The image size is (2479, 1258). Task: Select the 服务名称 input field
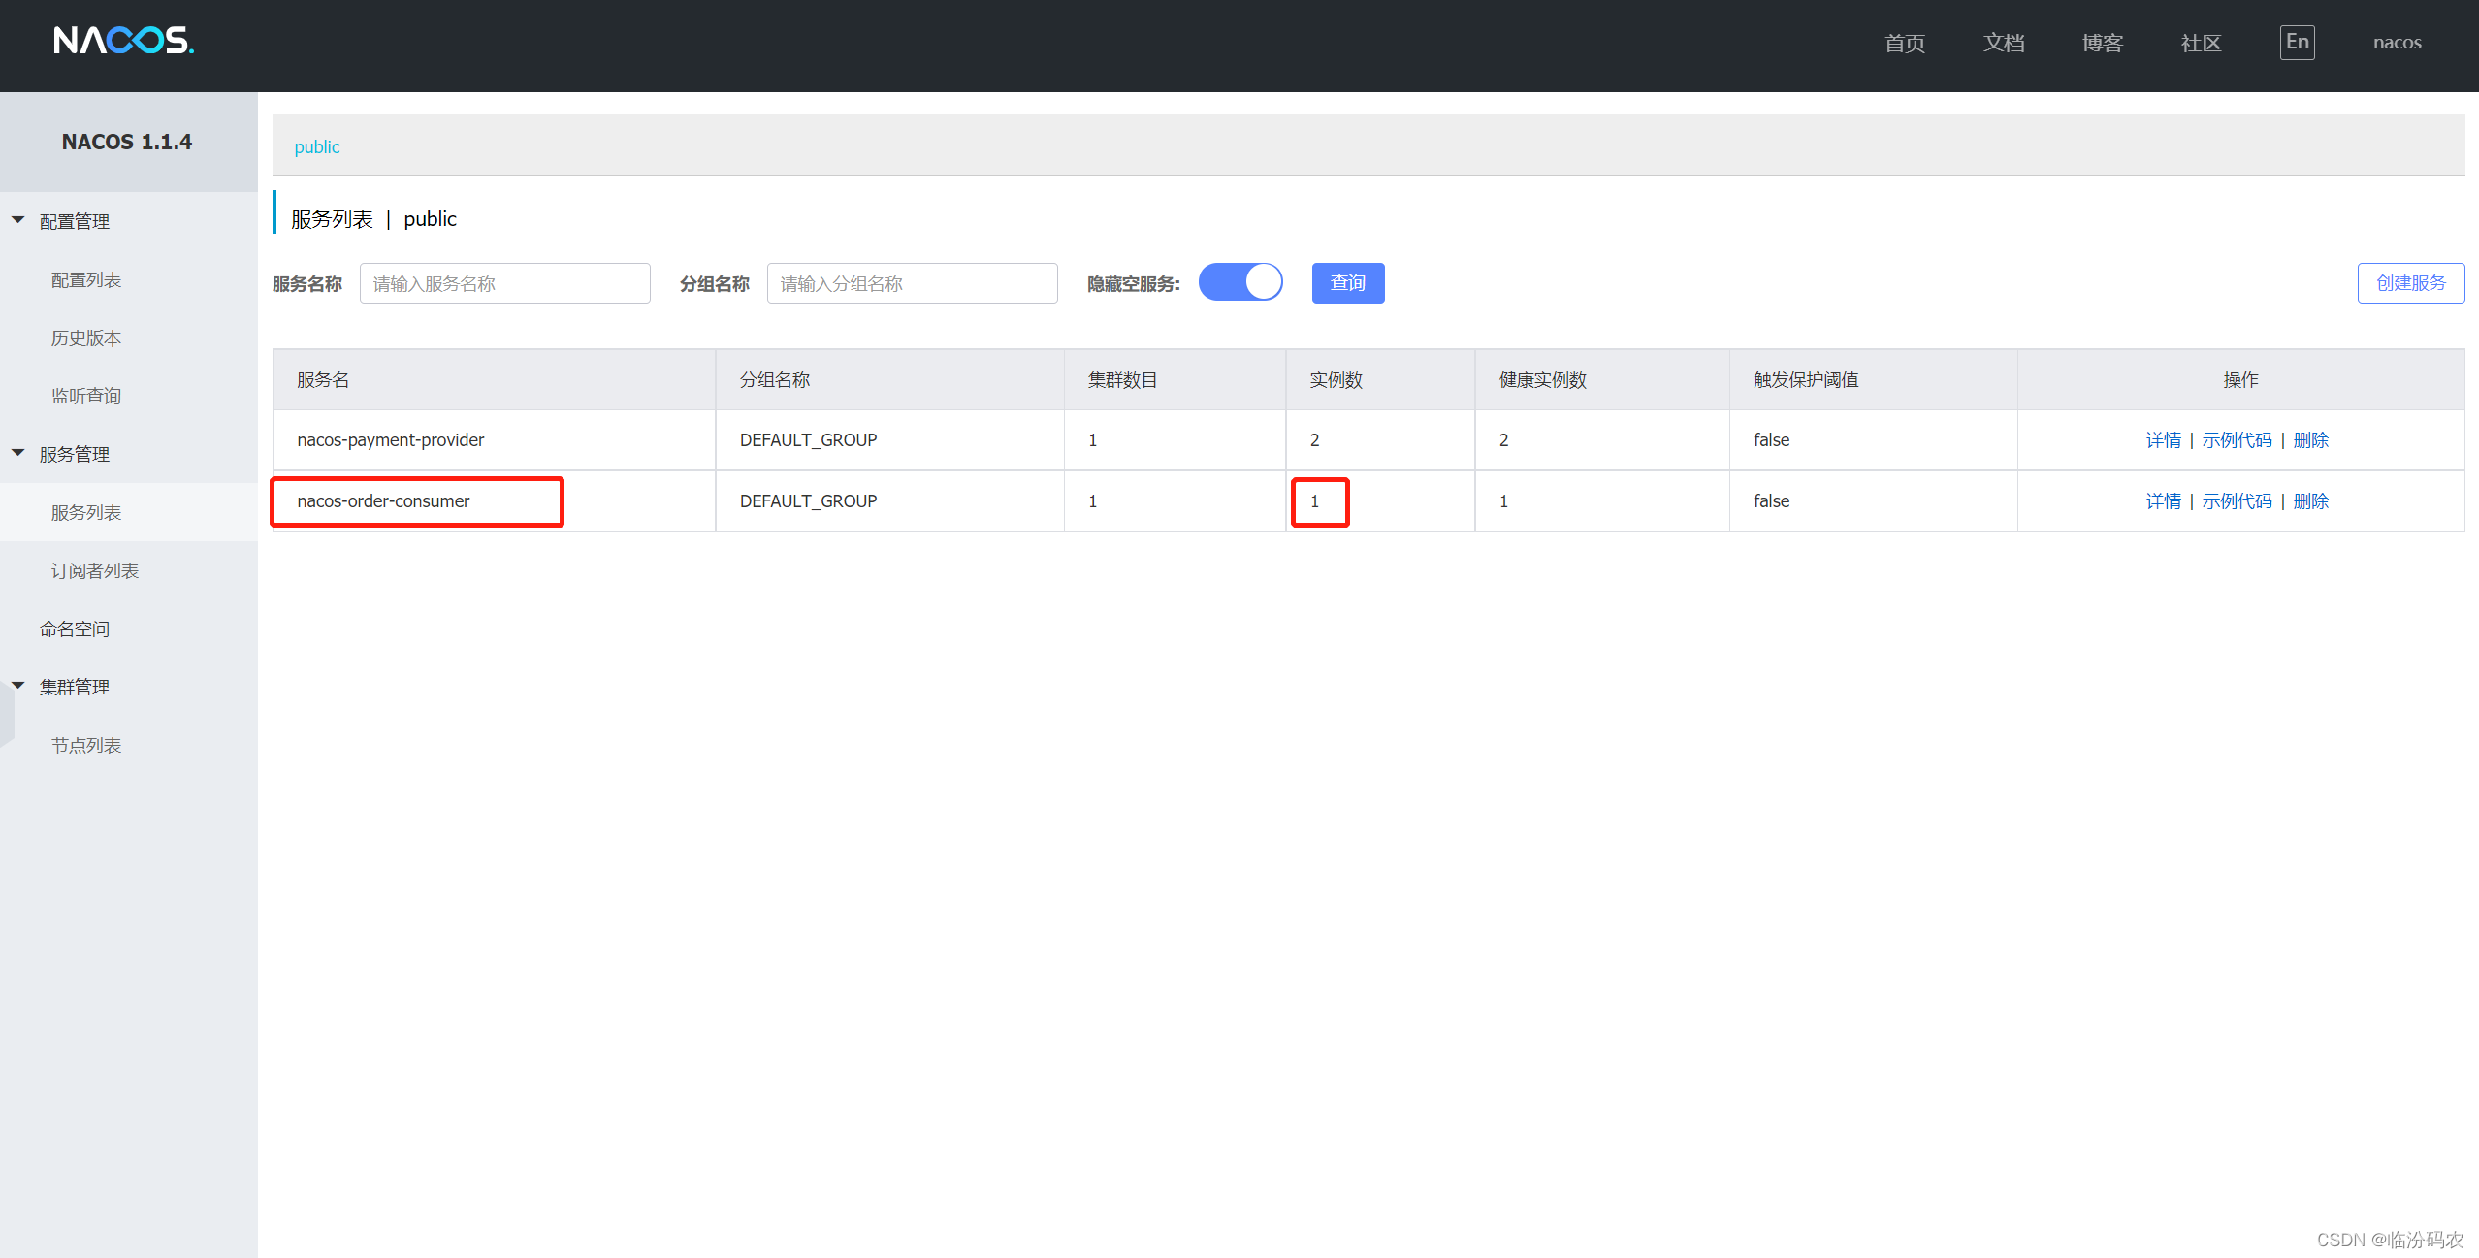click(x=504, y=282)
